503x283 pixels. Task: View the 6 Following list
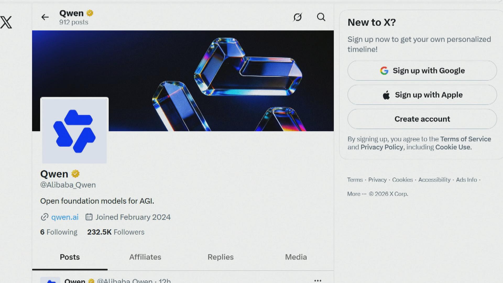[x=59, y=232]
